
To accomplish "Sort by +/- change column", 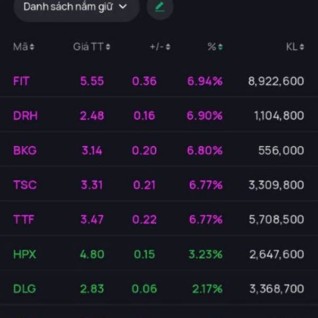I will point(160,47).
